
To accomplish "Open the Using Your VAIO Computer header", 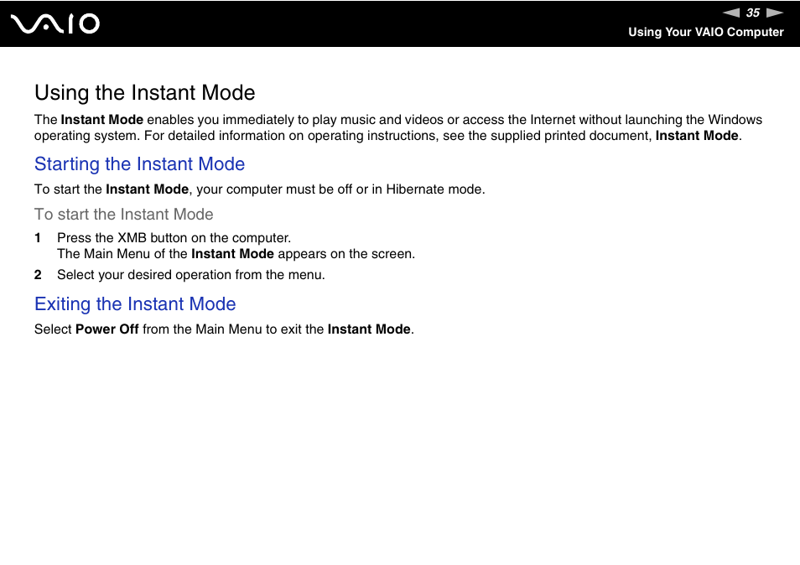I will (705, 32).
